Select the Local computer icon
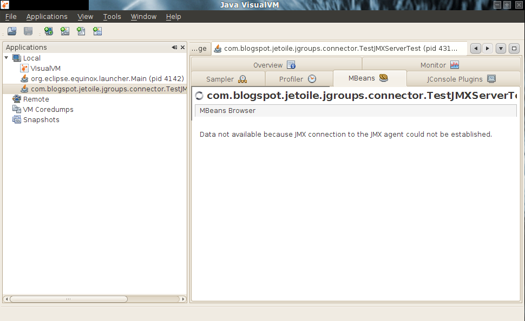This screenshot has width=525, height=321. [x=17, y=58]
